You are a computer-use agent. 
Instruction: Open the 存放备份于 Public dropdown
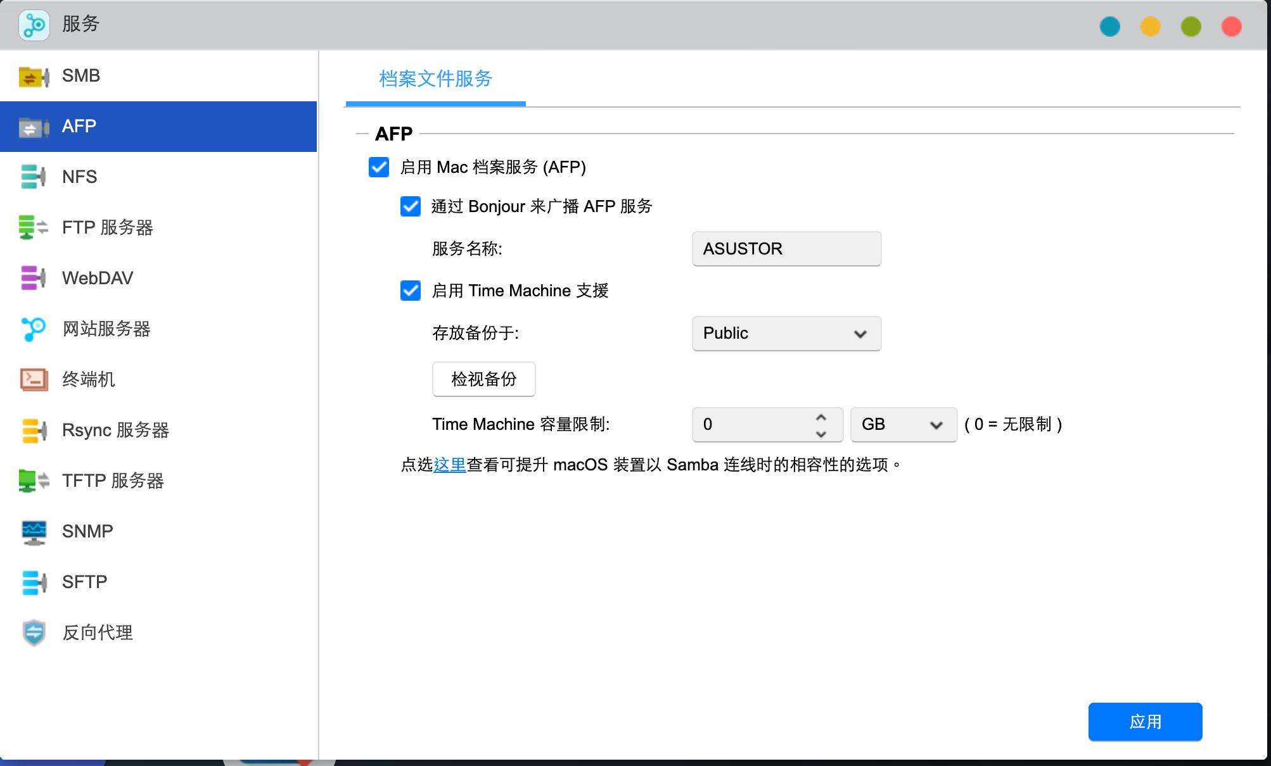pos(786,334)
